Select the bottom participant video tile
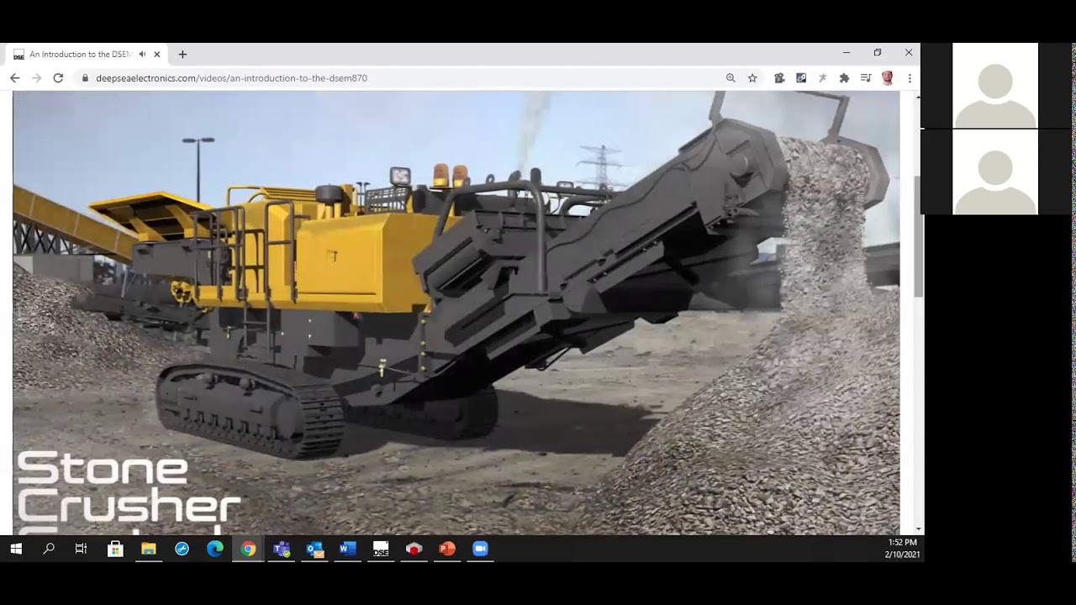The height and width of the screenshot is (605, 1076). pos(995,172)
